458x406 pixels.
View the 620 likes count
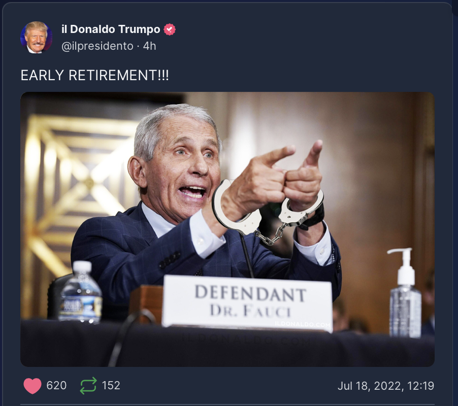click(56, 386)
